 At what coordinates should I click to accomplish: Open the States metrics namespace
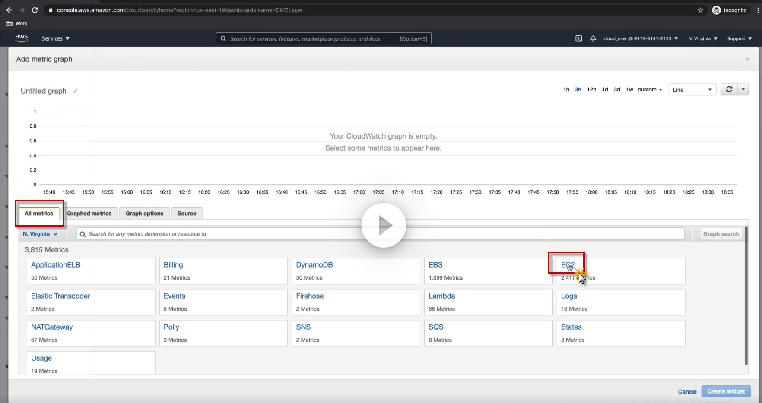point(571,327)
